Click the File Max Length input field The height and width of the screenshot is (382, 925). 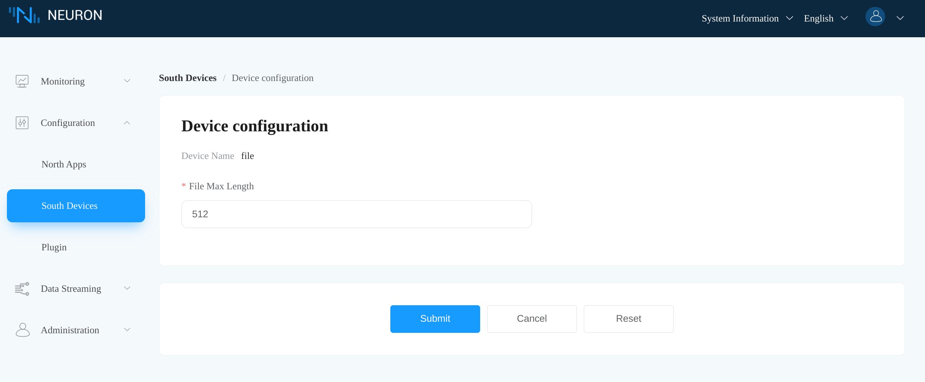[356, 214]
